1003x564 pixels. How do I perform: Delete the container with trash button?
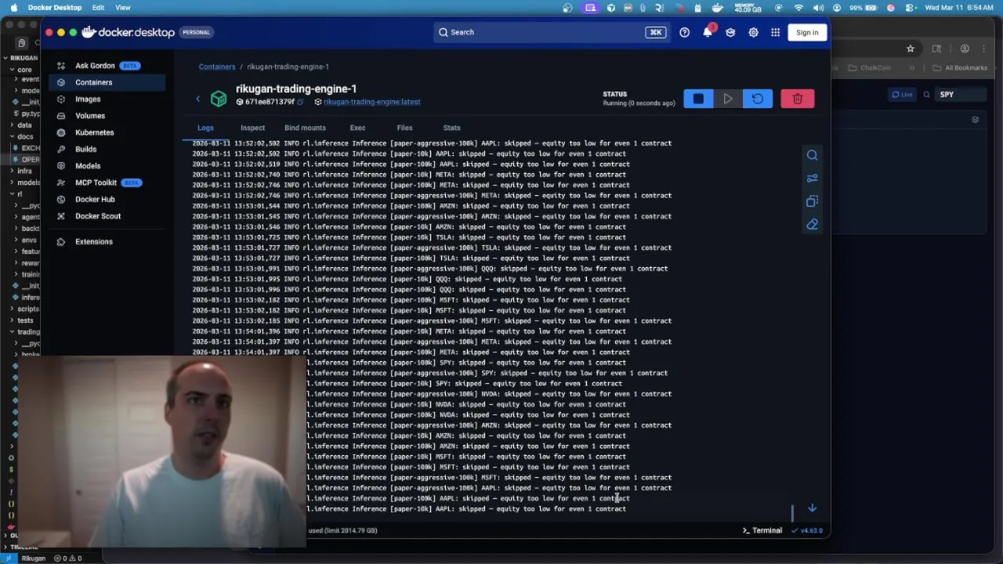tap(798, 99)
